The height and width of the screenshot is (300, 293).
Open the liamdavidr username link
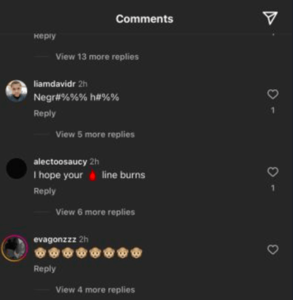54,84
